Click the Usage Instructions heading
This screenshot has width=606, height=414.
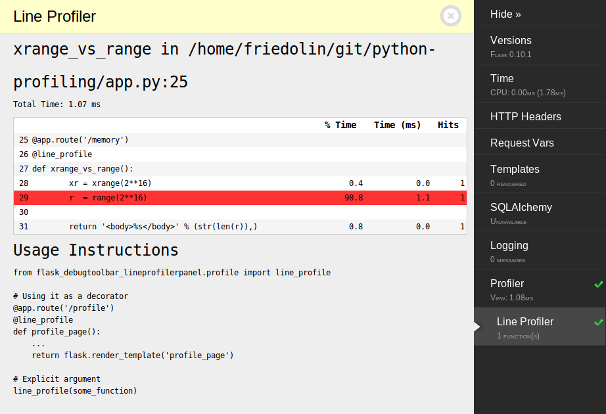[x=95, y=250]
